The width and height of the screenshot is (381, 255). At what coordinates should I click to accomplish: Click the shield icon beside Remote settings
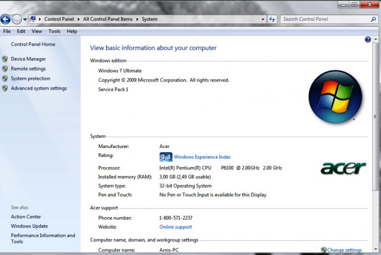pyautogui.click(x=5, y=69)
